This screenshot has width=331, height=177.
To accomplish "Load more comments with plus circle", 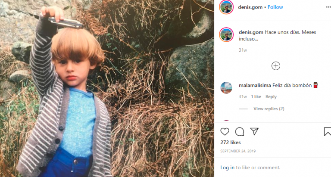I will pos(276,66).
